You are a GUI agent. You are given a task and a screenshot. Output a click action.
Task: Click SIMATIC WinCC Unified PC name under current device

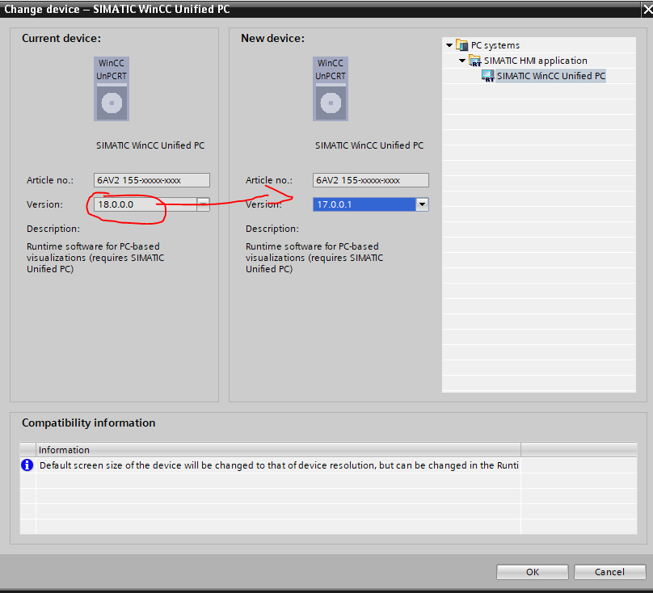(150, 145)
